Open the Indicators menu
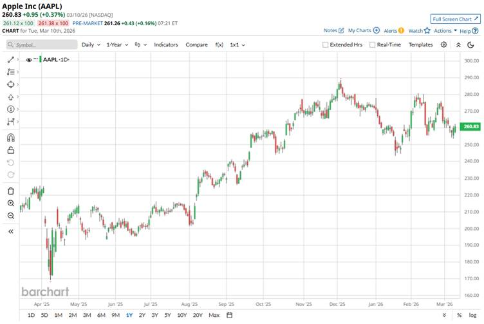The height and width of the screenshot is (324, 484). pyautogui.click(x=166, y=45)
